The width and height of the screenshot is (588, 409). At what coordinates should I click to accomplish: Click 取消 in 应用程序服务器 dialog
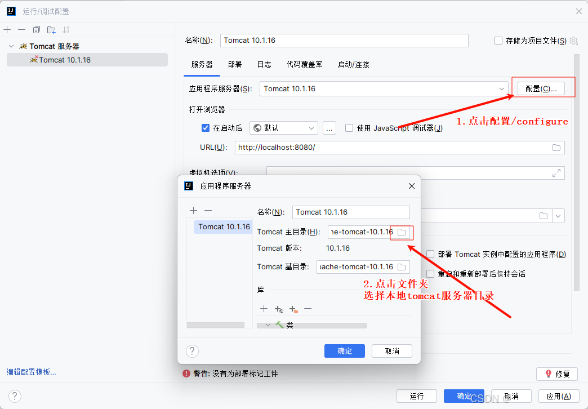pyautogui.click(x=392, y=351)
